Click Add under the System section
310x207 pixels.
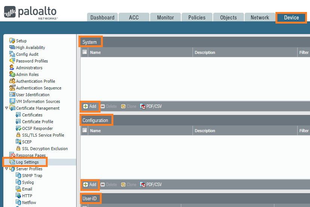[x=90, y=106]
